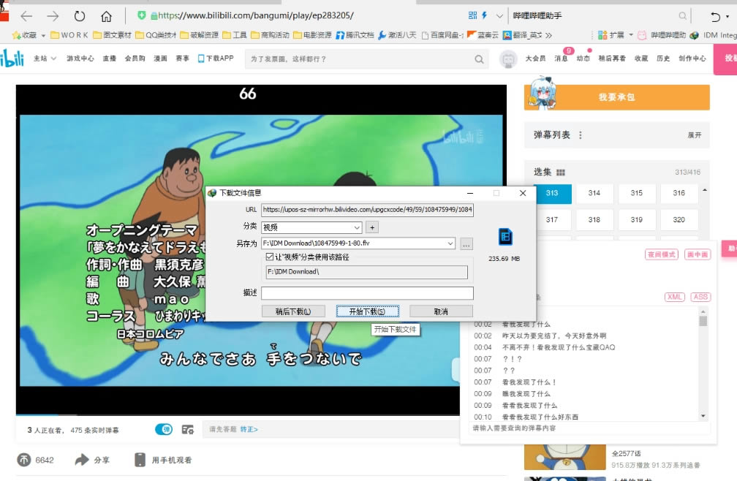Click the coin icon showing 6642
Viewport: 737px width, 481px height.
click(24, 460)
